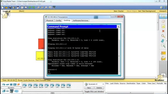Image resolution: width=168 pixels, height=94 pixels.
Task: Open the Drawing Palette icon
Action: [x=50, y=8]
